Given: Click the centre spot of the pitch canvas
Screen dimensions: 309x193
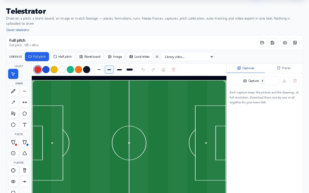Looking at the screenshot, I should pos(129,143).
